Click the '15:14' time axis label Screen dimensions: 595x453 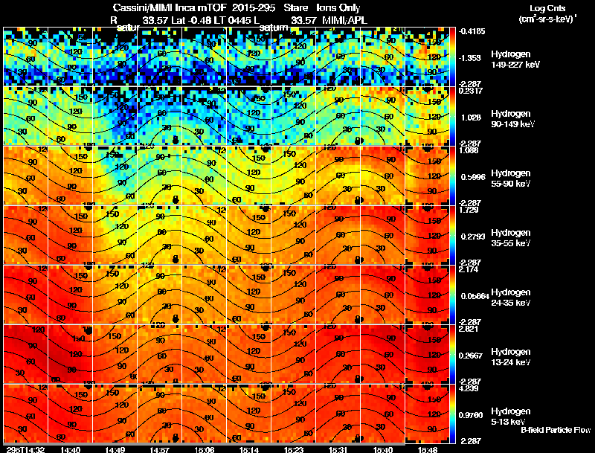coord(249,449)
